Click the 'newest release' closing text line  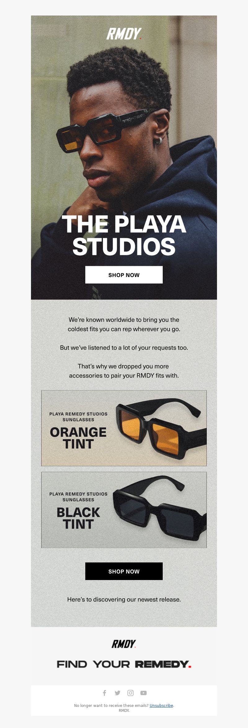124,599
